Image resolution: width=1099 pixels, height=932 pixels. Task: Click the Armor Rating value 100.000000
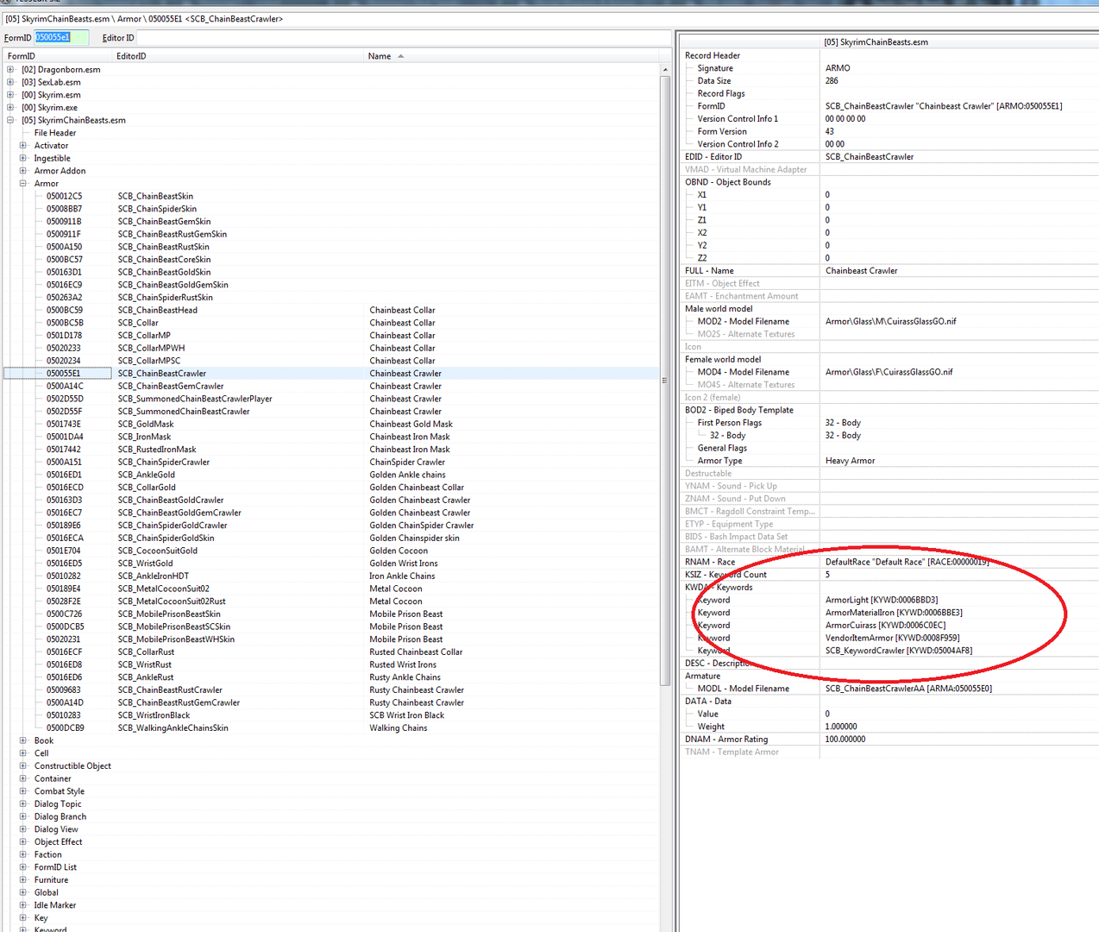pos(845,740)
